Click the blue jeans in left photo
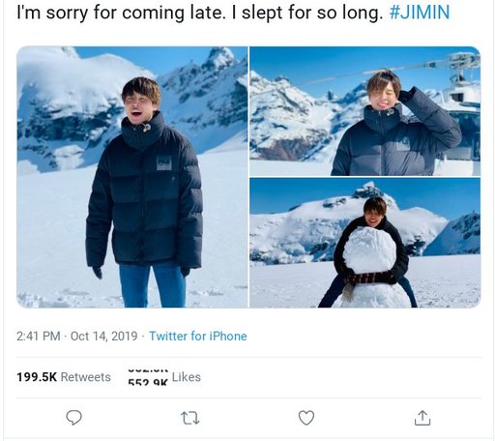 coord(153,285)
